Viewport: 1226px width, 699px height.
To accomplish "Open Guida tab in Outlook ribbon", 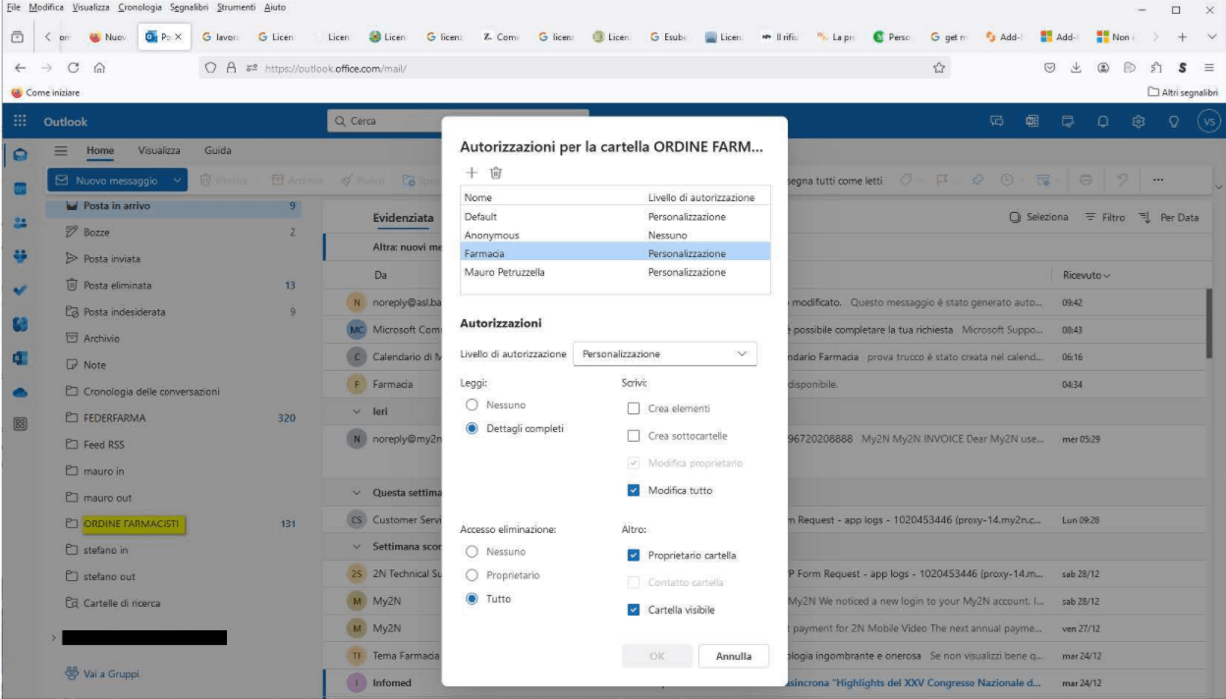I will click(218, 151).
